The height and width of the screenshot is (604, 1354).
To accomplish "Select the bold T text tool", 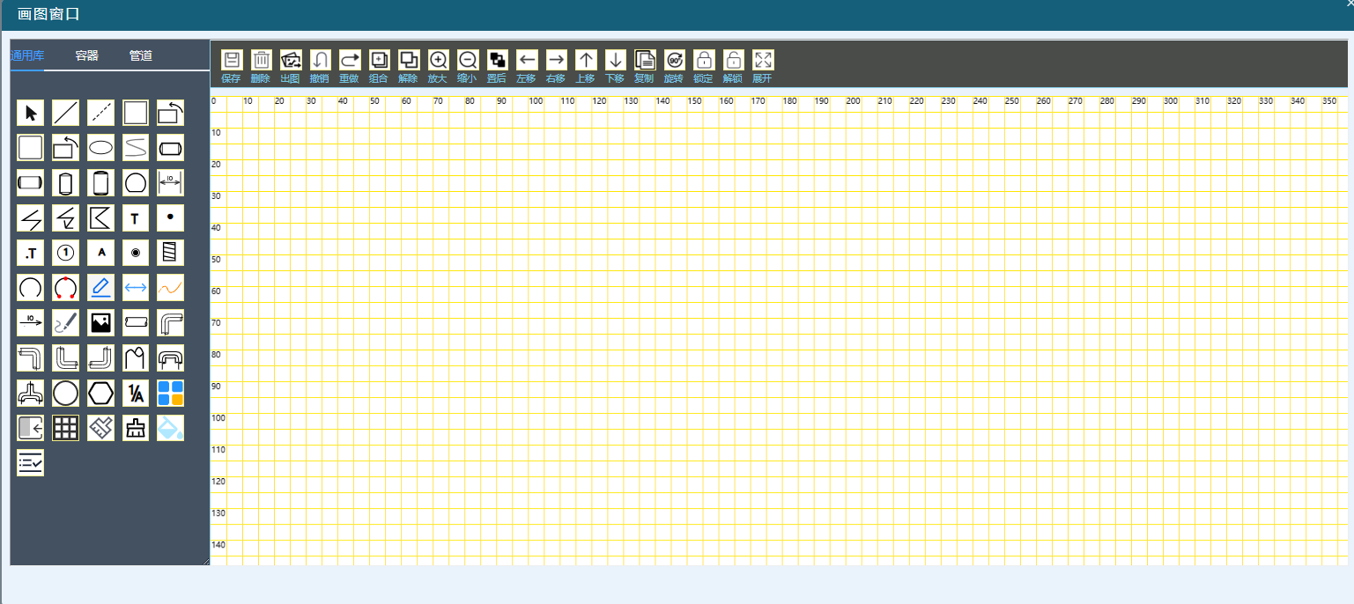I will coord(136,217).
